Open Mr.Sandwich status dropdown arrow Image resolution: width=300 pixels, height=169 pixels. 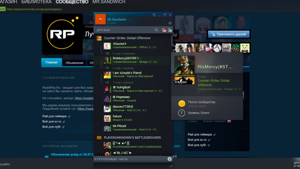pyautogui.click(x=129, y=20)
